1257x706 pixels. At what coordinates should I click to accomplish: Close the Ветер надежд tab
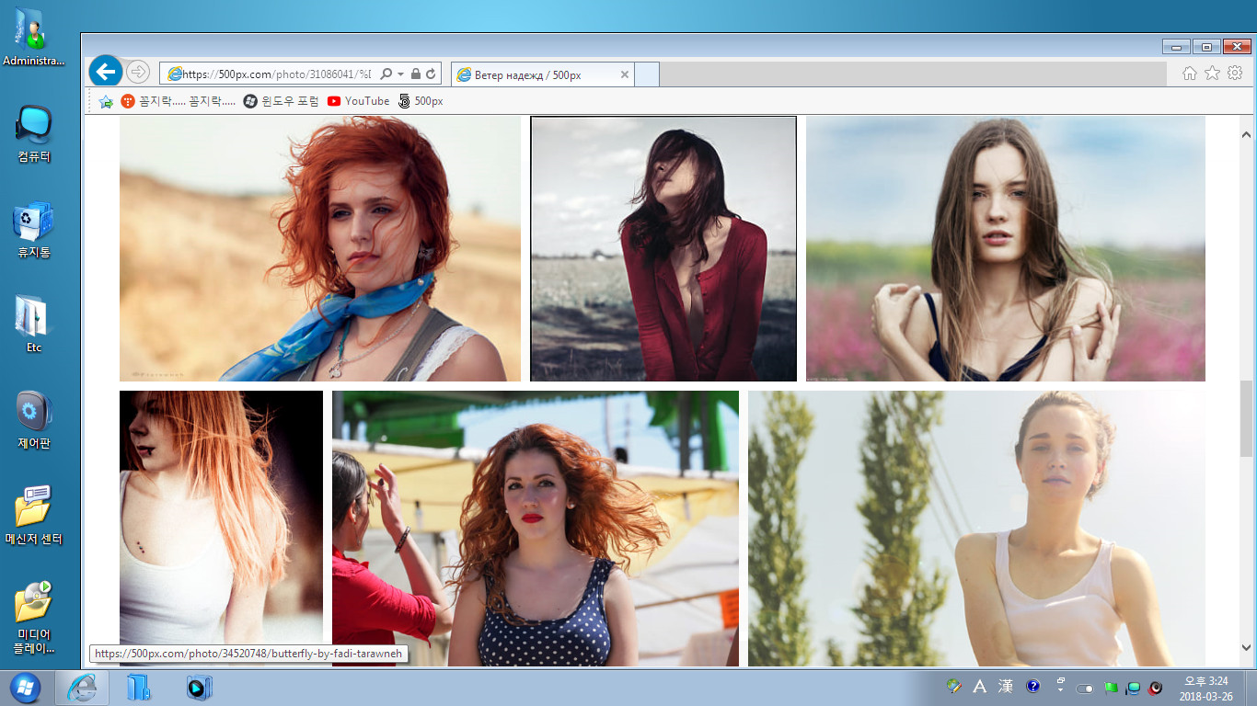pos(625,74)
